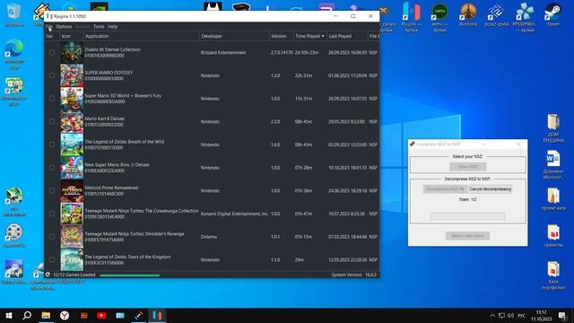The height and width of the screenshot is (323, 574).
Task: Select the Tears of the Kingdom cover thumbnail
Action: point(72,259)
